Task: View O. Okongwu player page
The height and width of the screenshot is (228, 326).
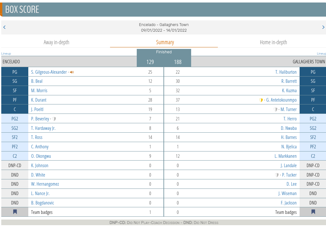Action: [41, 156]
